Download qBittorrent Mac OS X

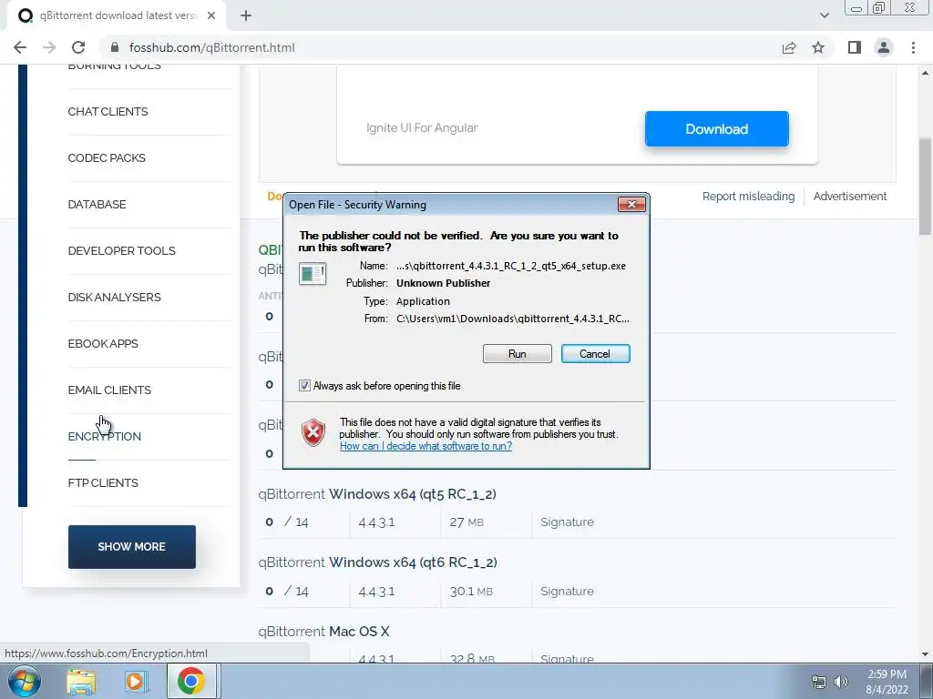[x=323, y=632]
